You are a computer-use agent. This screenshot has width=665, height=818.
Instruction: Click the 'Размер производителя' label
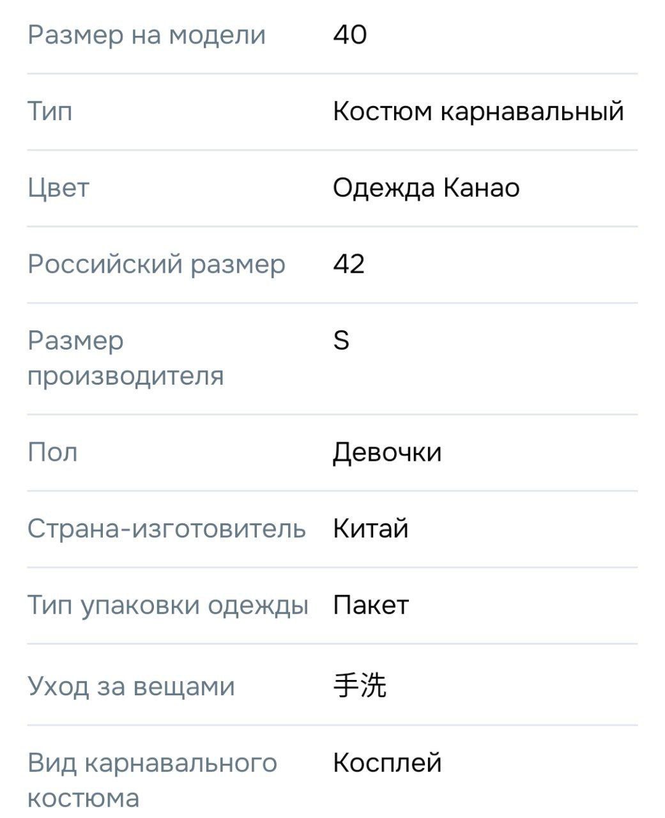(x=125, y=358)
